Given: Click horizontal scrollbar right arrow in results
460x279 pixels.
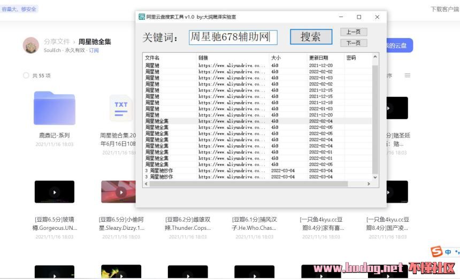Looking at the screenshot, I should 367,184.
